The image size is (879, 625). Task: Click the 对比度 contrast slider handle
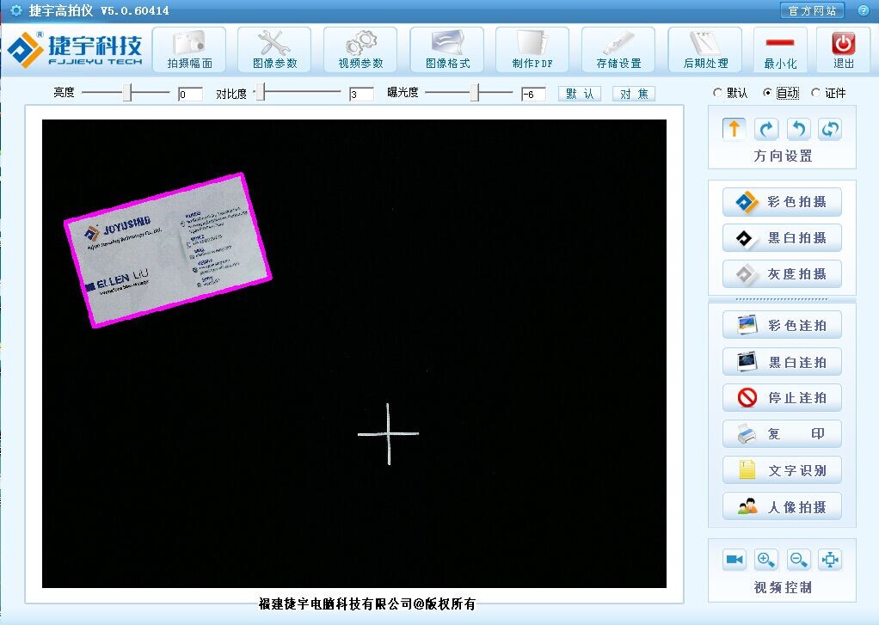point(260,93)
